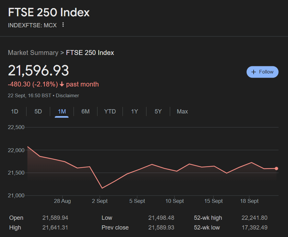The image size is (288, 237).
Task: Click the 2 Sept date label on the axis
Action: (x=100, y=201)
